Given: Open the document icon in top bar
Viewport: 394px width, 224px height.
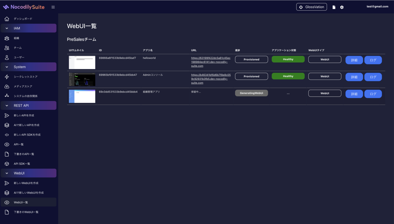Looking at the screenshot, I should tap(334, 7).
